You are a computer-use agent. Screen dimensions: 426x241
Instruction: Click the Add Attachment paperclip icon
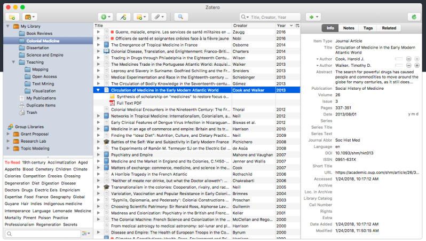point(158,17)
